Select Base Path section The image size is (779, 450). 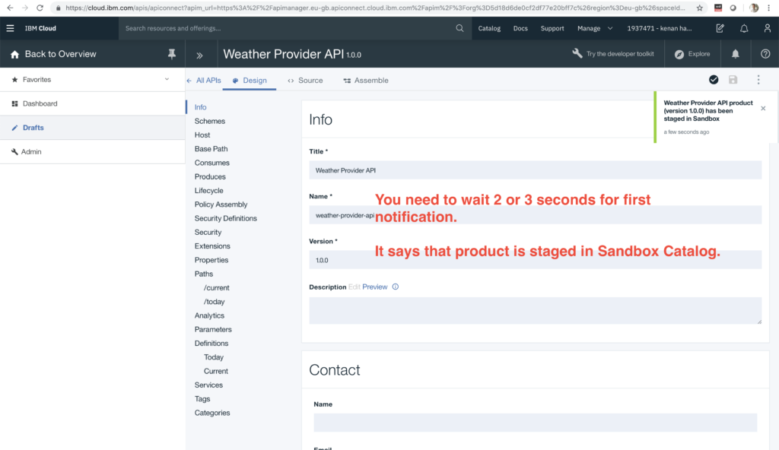click(211, 149)
